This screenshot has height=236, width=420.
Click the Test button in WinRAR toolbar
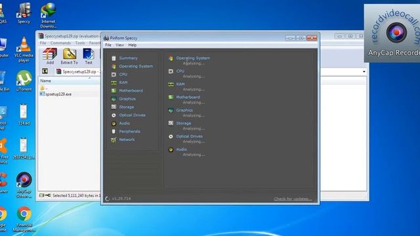[89, 56]
